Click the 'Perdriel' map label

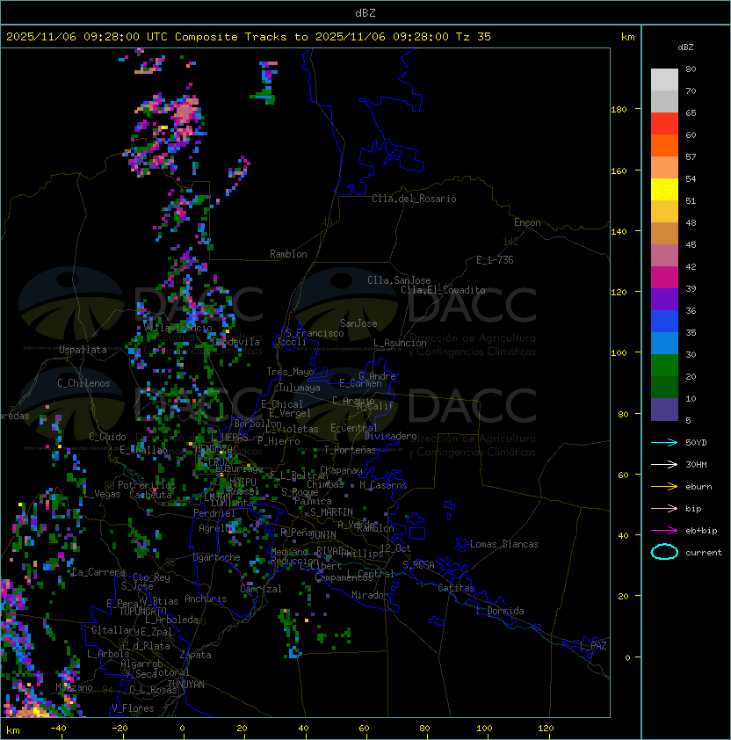(214, 513)
